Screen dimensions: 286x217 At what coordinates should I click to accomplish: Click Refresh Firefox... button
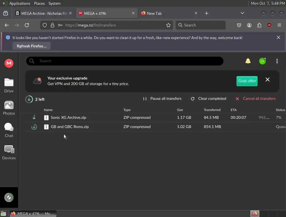pyautogui.click(x=32, y=46)
